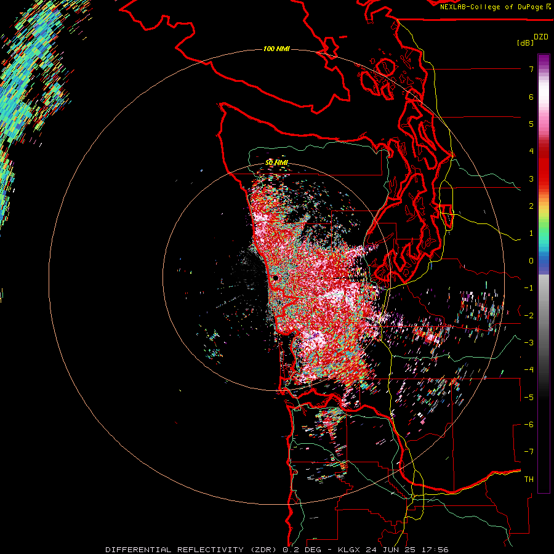Click the color scale value -4
The image size is (554, 554).
(x=529, y=369)
